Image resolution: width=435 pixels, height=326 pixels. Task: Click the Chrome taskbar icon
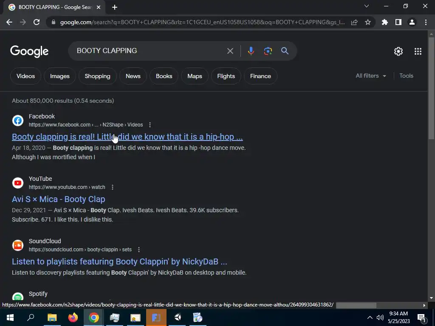[x=94, y=318]
